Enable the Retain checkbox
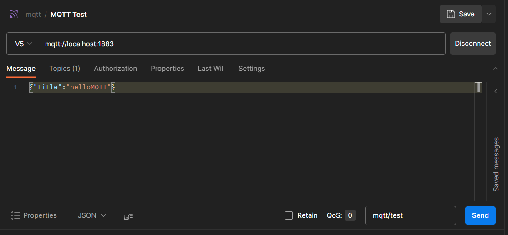 289,215
